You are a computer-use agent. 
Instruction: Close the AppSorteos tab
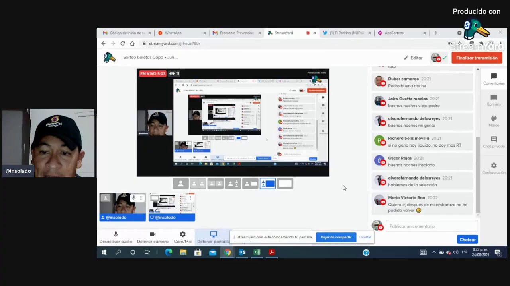coord(424,33)
